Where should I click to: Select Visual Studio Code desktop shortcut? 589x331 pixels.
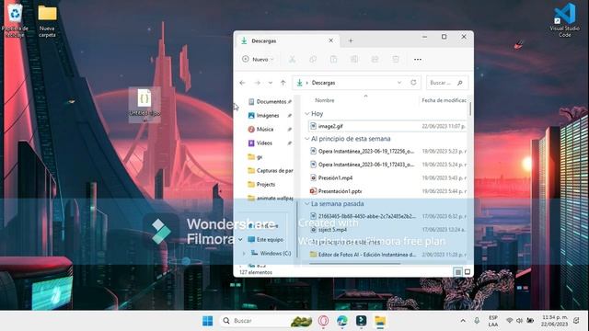(x=564, y=19)
